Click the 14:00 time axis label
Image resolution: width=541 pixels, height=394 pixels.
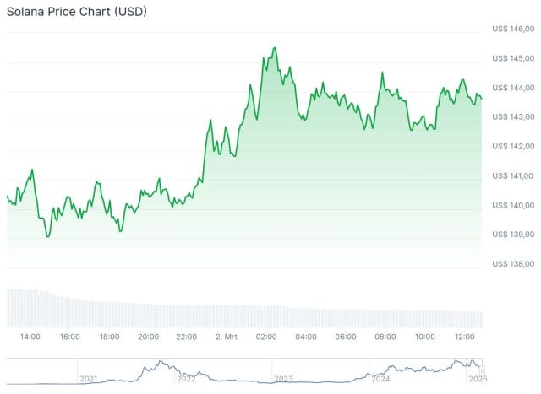click(x=30, y=337)
